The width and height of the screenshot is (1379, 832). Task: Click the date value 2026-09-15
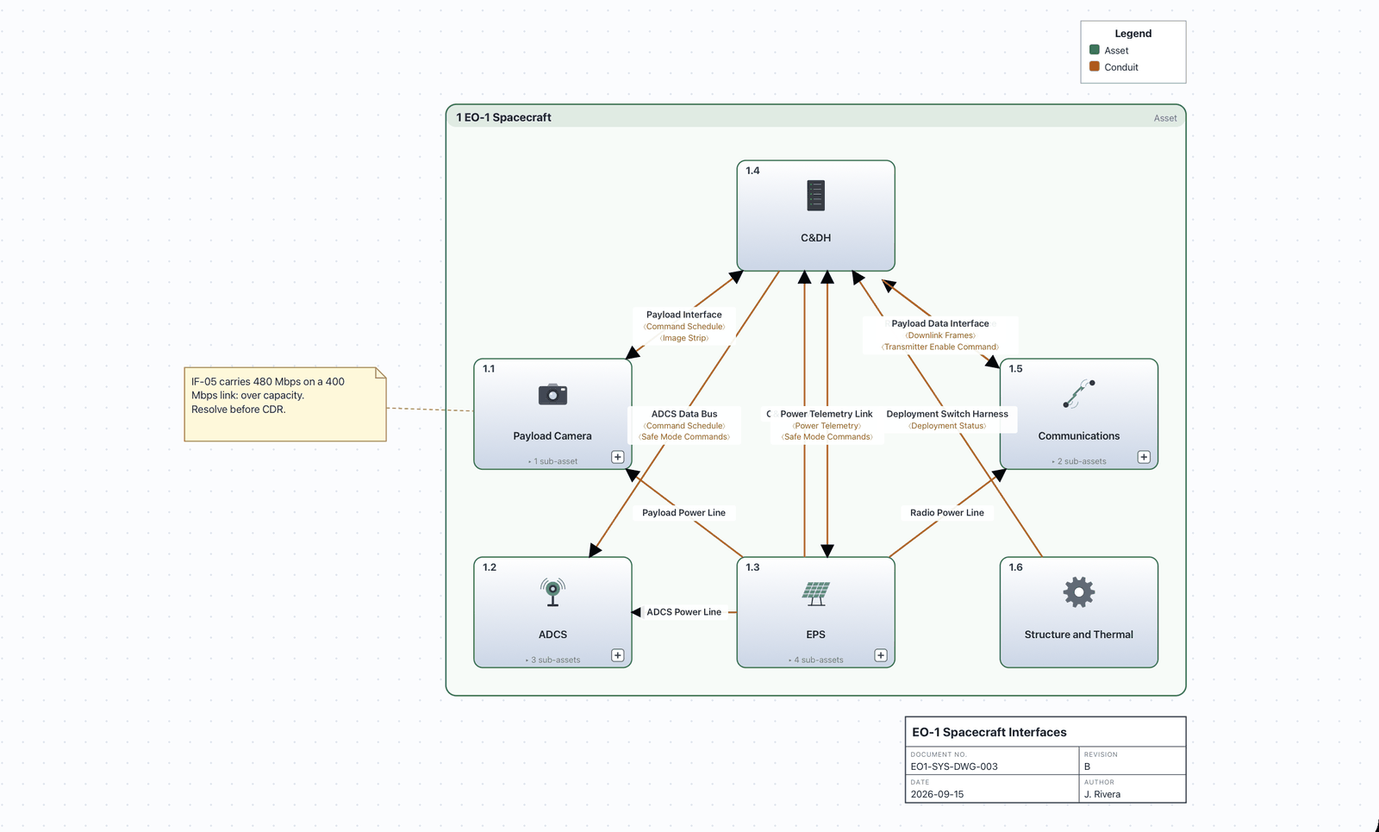[x=937, y=794]
